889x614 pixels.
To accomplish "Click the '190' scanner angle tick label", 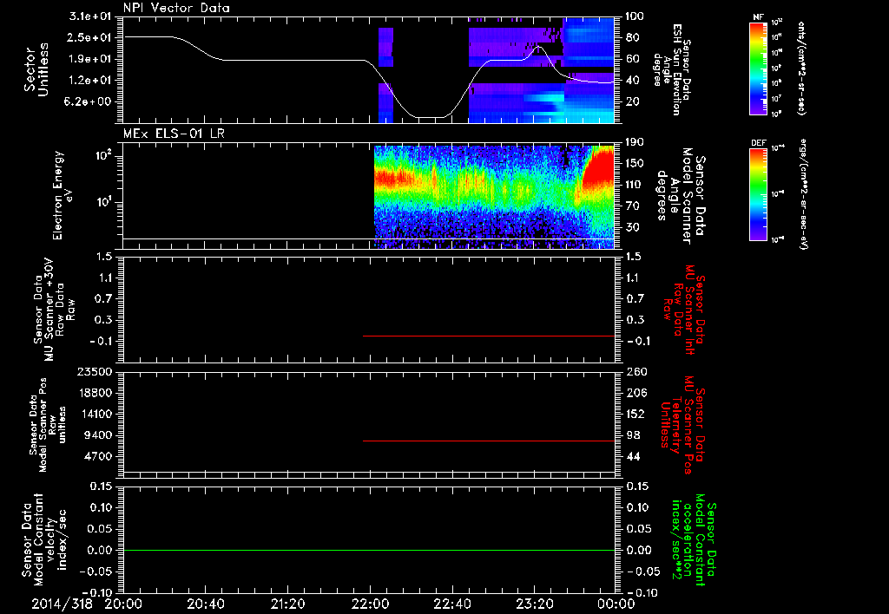I will pyautogui.click(x=636, y=142).
